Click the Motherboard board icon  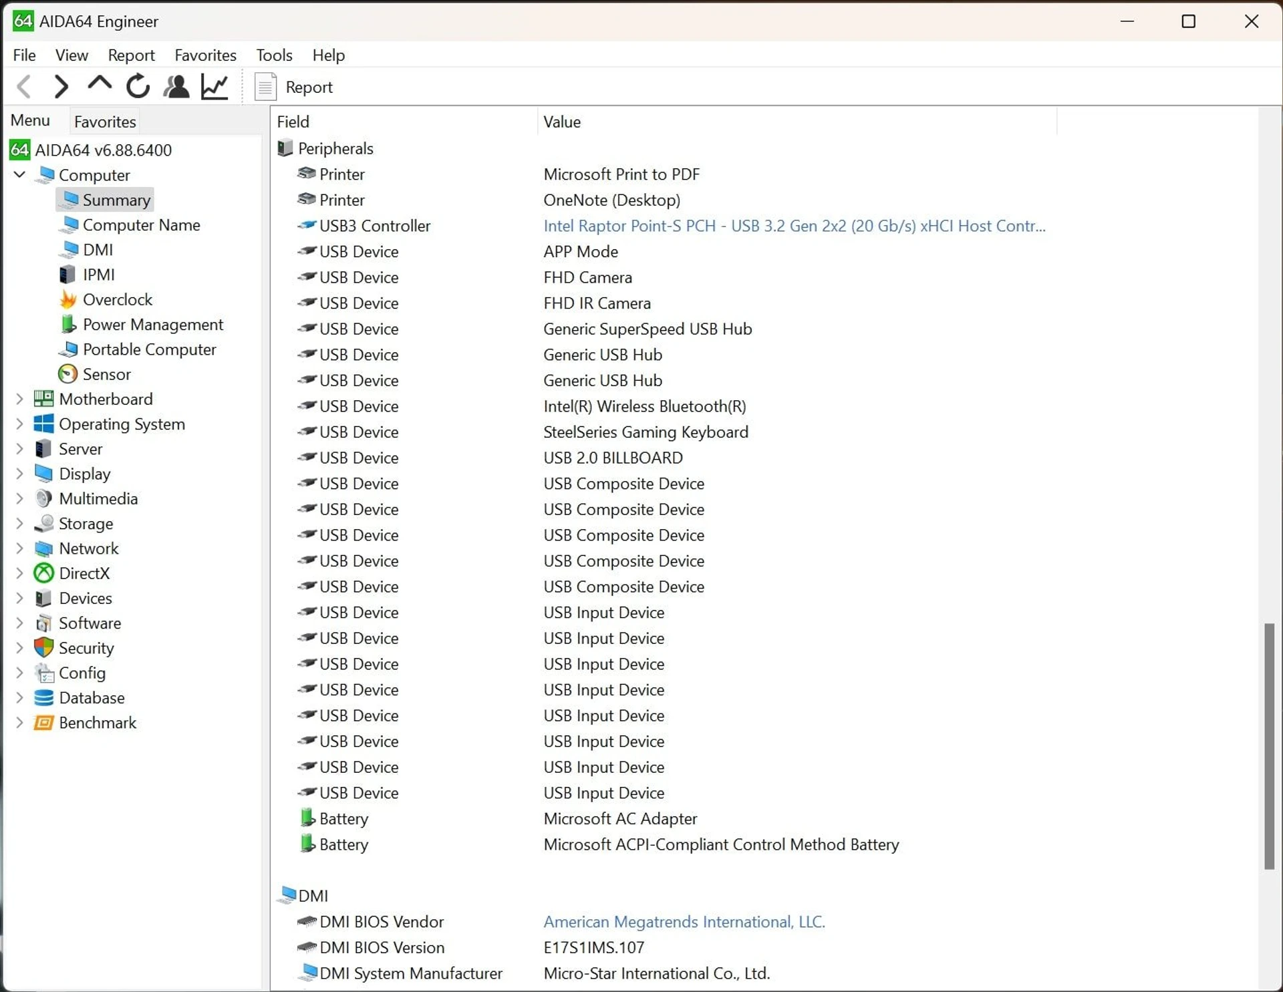tap(44, 399)
